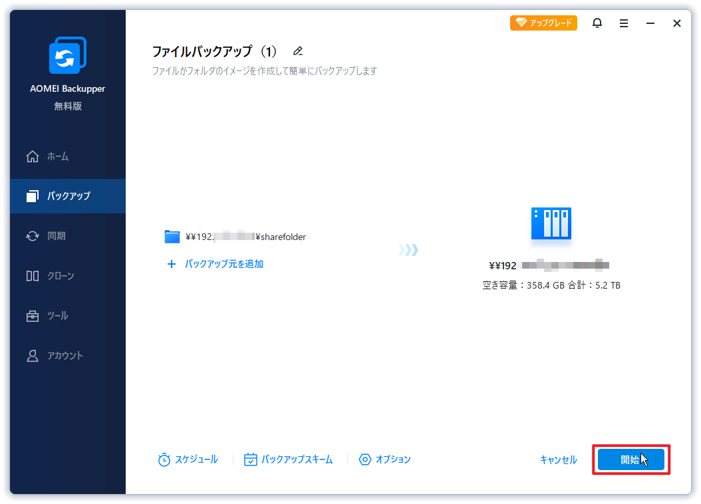This screenshot has height=504, width=701.
Task: Click the clone icon in sidebar
Action: tap(32, 276)
